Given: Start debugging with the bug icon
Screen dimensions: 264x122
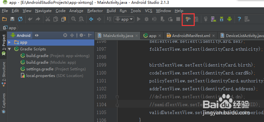Looking at the screenshot, I should [x=147, y=19].
